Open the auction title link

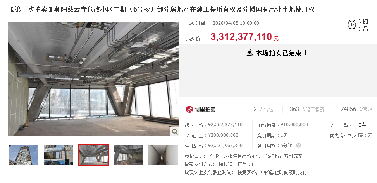coord(162,10)
